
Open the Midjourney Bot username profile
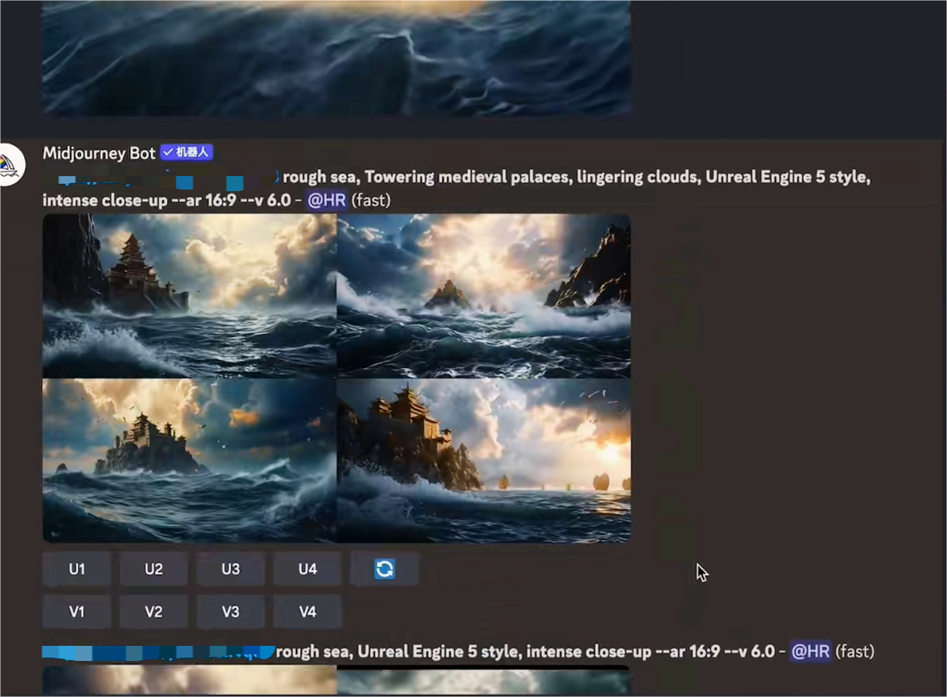(x=99, y=153)
